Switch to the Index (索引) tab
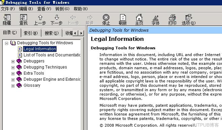 tap(31, 33)
